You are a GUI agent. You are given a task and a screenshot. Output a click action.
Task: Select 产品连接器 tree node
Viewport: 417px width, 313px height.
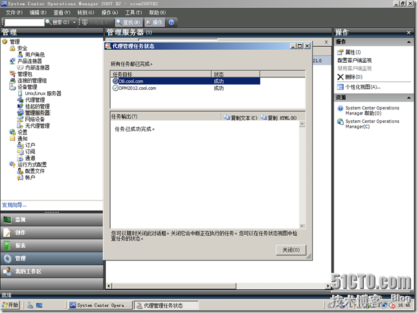pyautogui.click(x=30, y=61)
